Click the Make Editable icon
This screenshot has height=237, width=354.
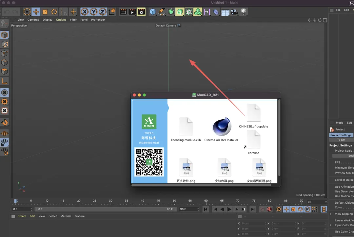click(5, 24)
